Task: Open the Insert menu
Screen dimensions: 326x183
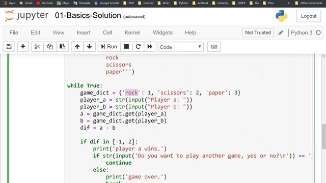Action: click(x=84, y=33)
